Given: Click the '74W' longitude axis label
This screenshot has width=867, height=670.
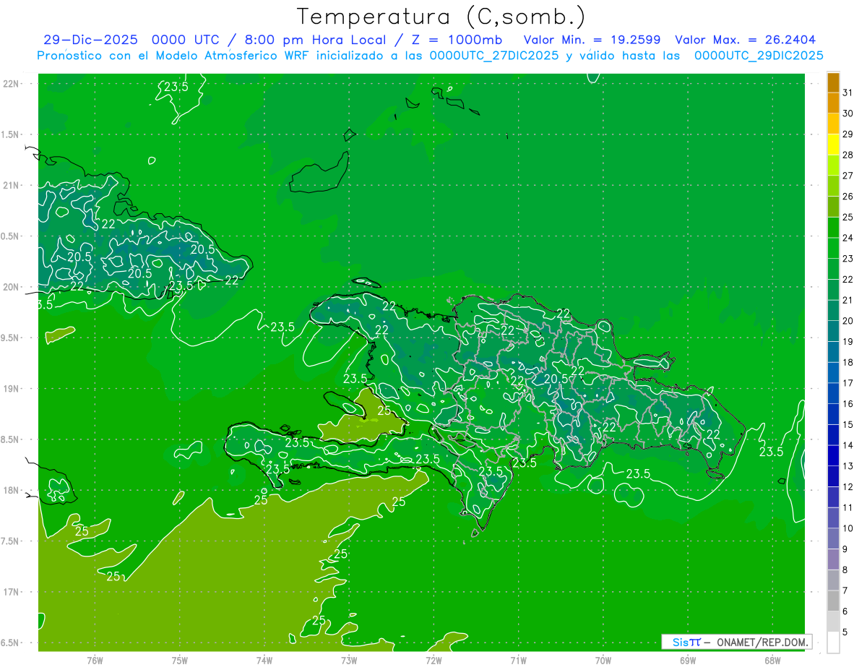Looking at the screenshot, I should coord(264,660).
